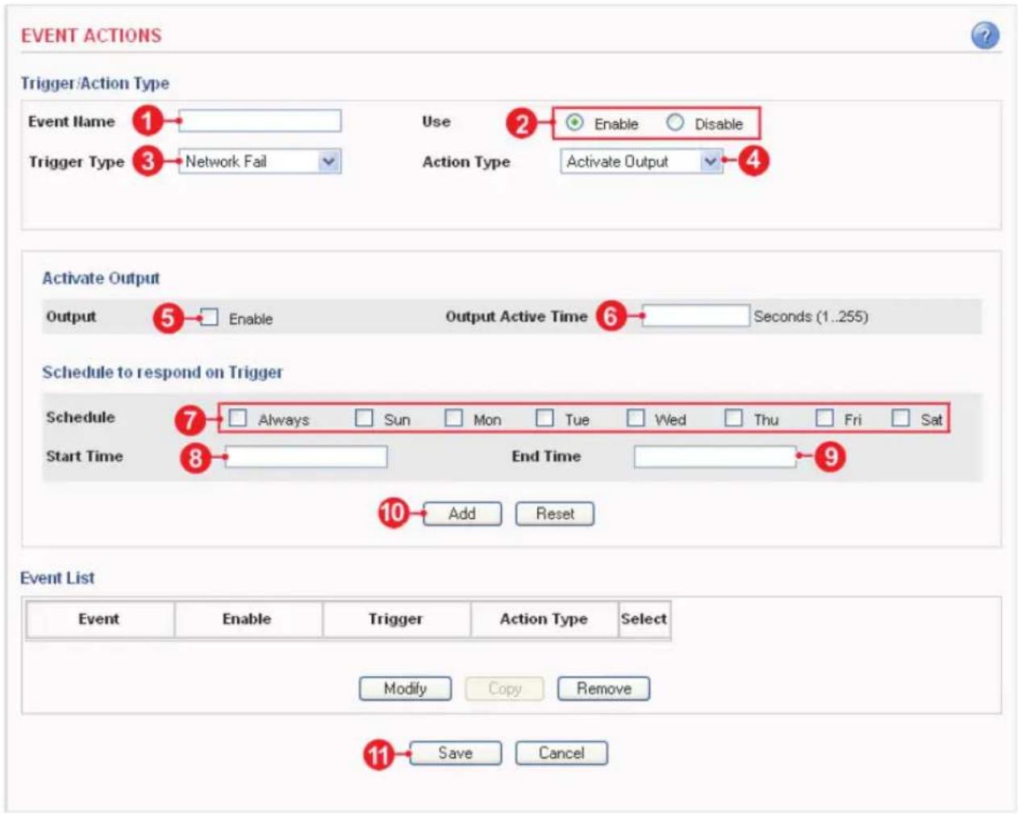
Task: Focus the End Time field
Action: (x=715, y=457)
